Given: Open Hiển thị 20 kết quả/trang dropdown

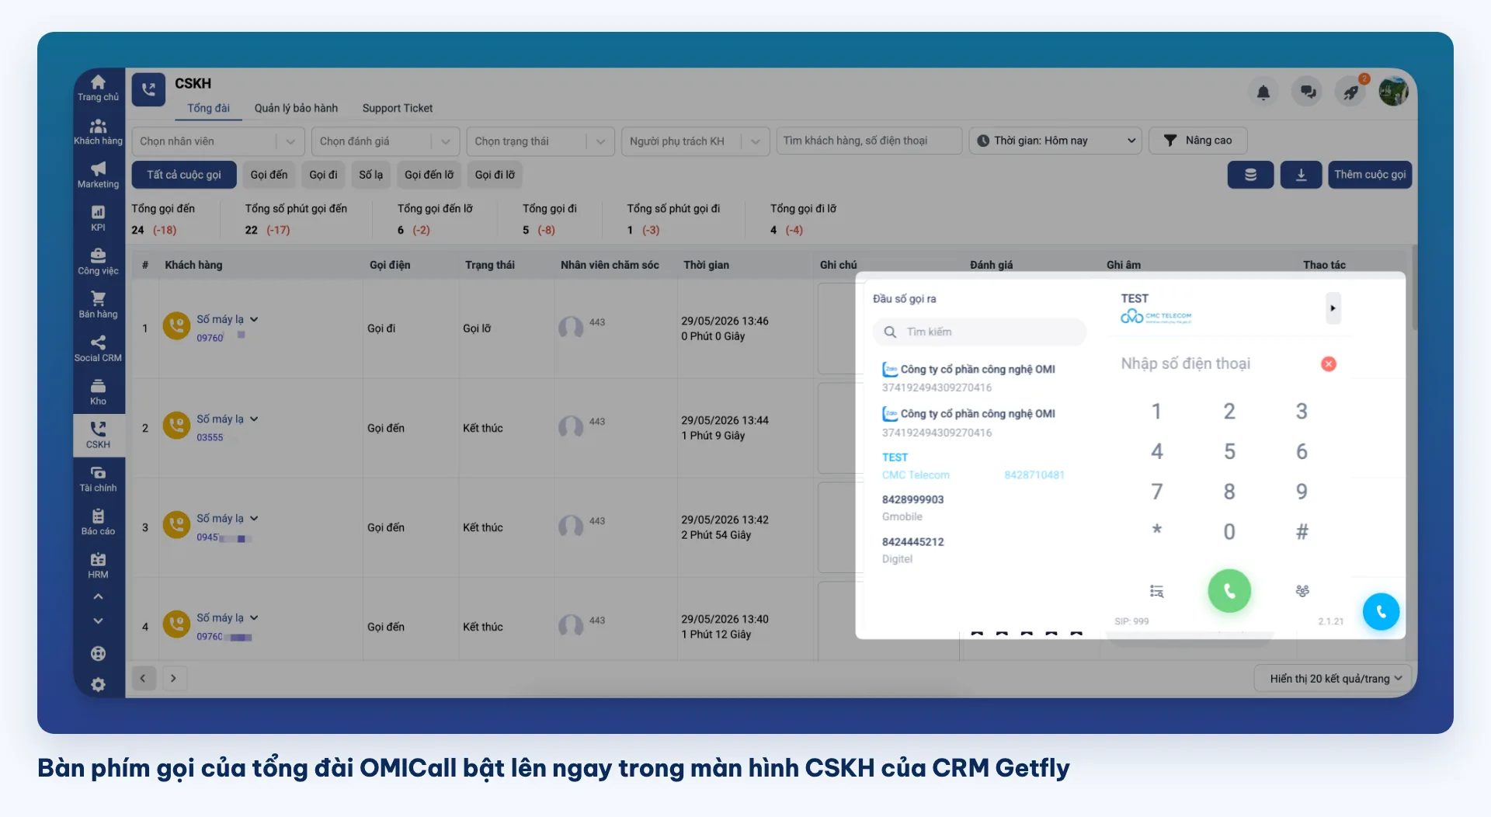Looking at the screenshot, I should point(1333,678).
